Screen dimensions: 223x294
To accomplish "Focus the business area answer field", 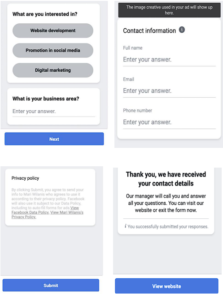I will [x=54, y=112].
